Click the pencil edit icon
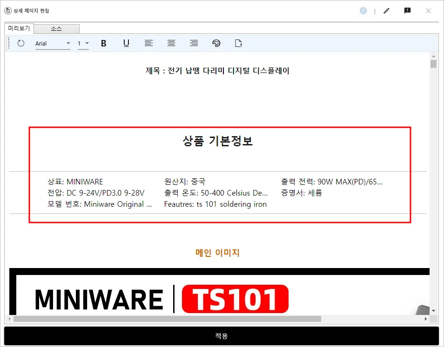The image size is (444, 347). click(386, 11)
